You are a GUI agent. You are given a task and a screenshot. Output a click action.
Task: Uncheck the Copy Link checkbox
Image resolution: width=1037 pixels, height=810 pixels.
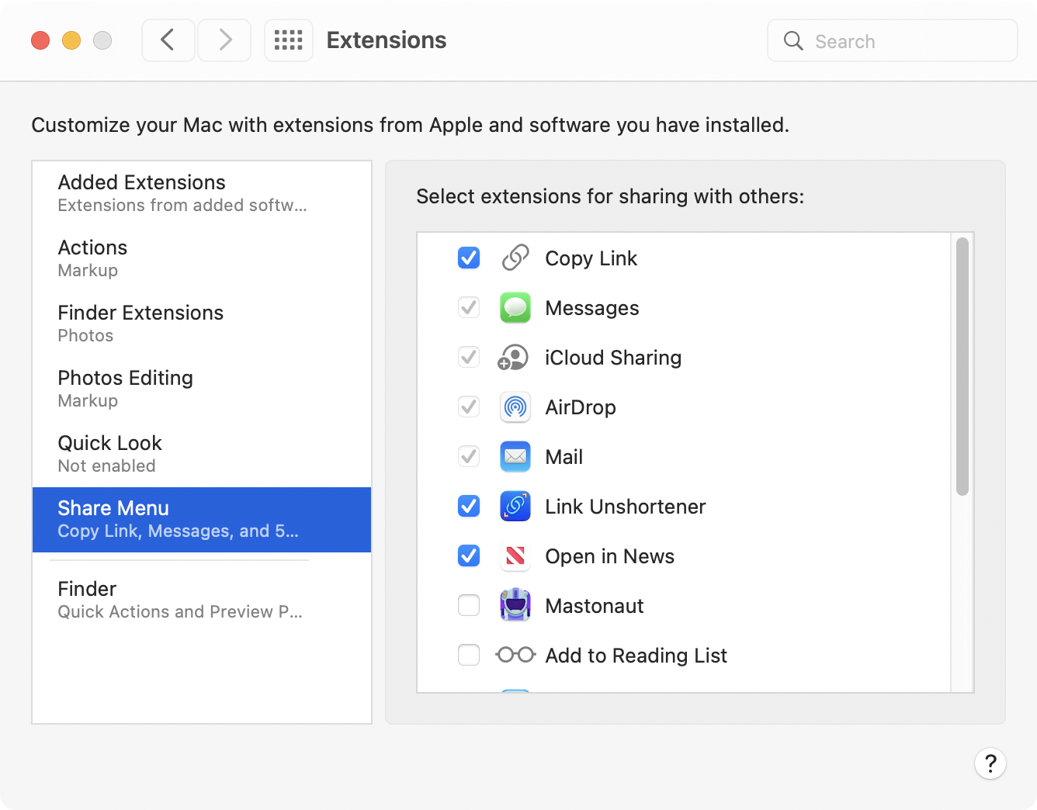(x=469, y=258)
